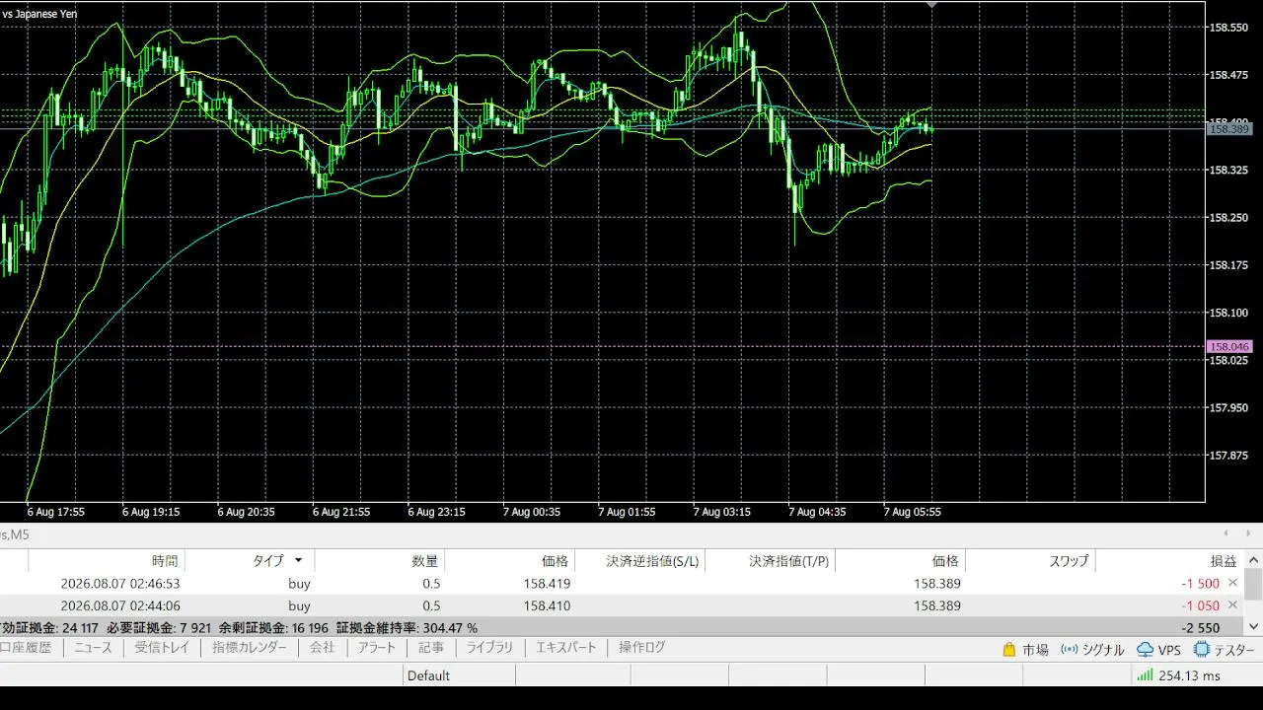Click the 余剰証拠金 16 196 free margin text
1263x710 pixels.
point(274,627)
